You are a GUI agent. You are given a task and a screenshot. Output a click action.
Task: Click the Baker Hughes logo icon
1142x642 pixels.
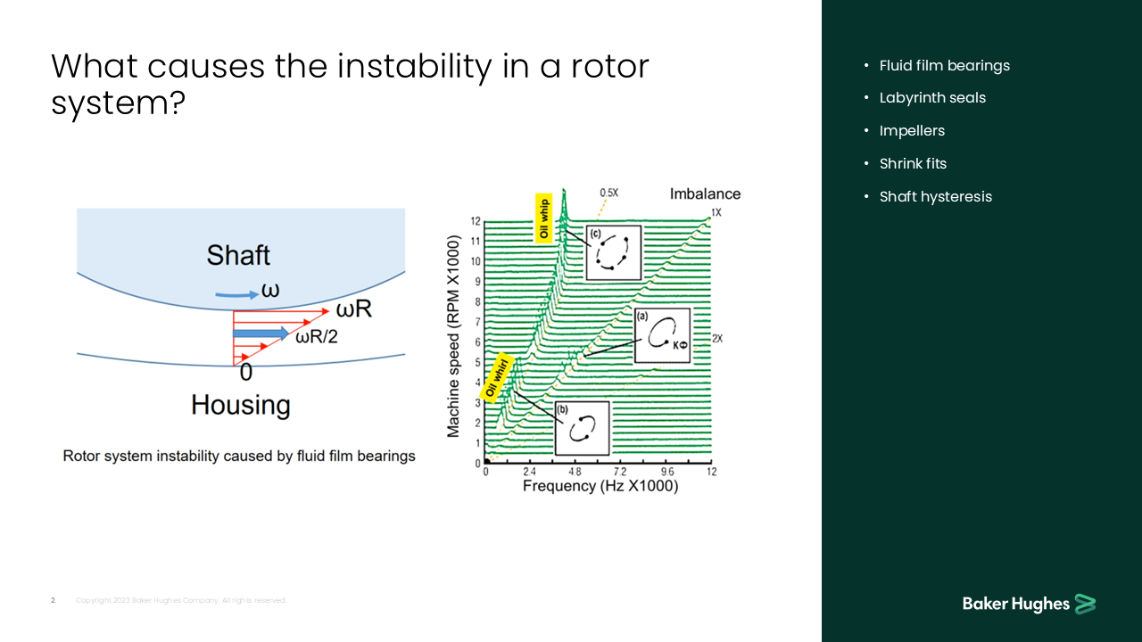click(1088, 604)
